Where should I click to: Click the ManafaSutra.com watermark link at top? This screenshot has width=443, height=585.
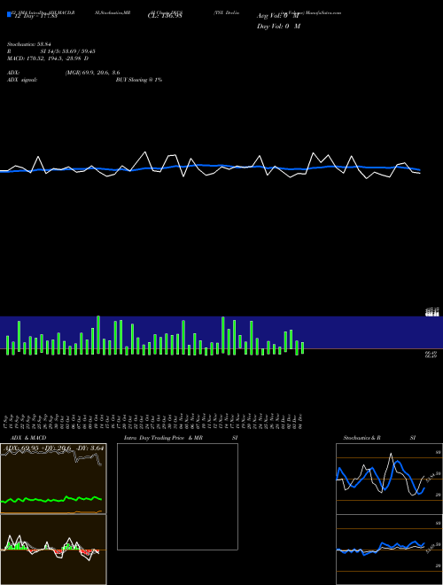click(x=323, y=12)
